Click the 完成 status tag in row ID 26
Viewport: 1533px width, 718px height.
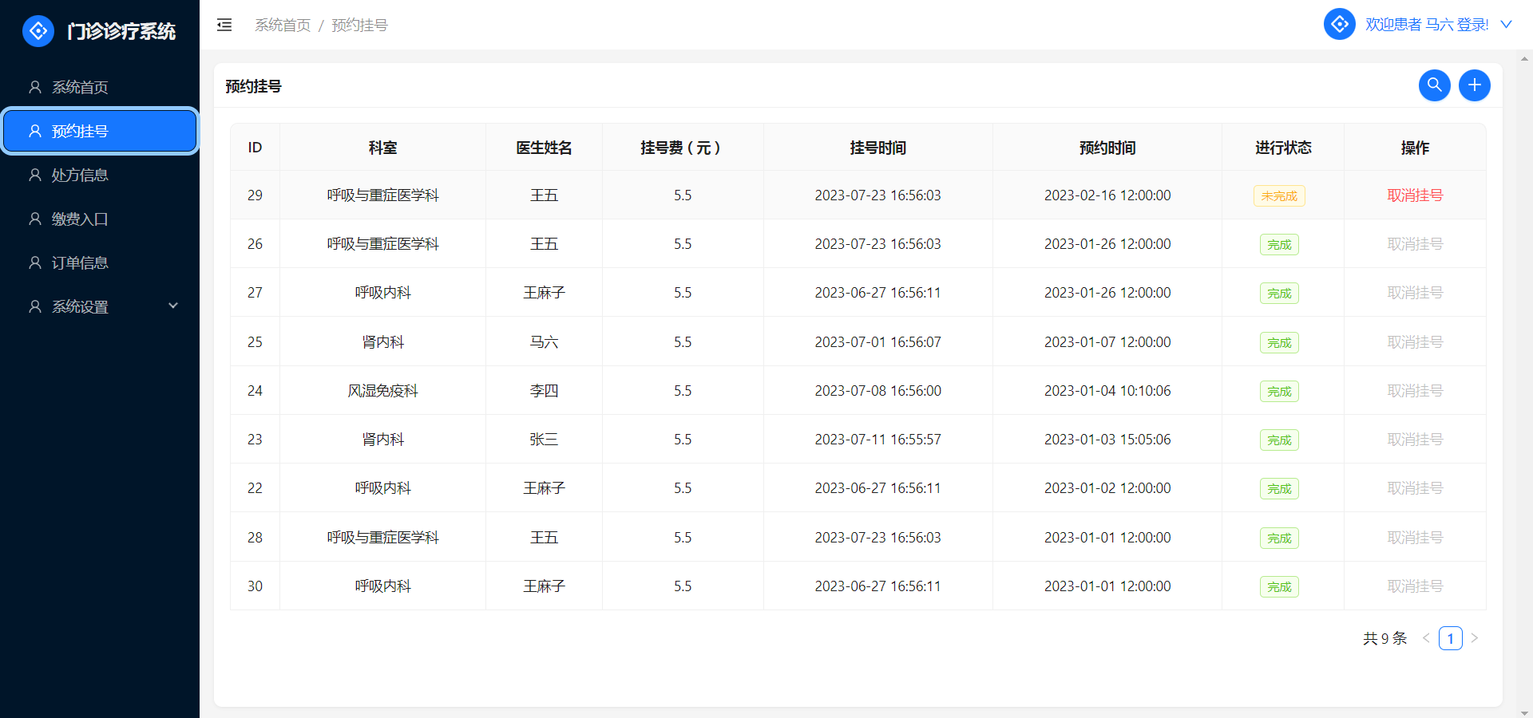pyautogui.click(x=1279, y=245)
